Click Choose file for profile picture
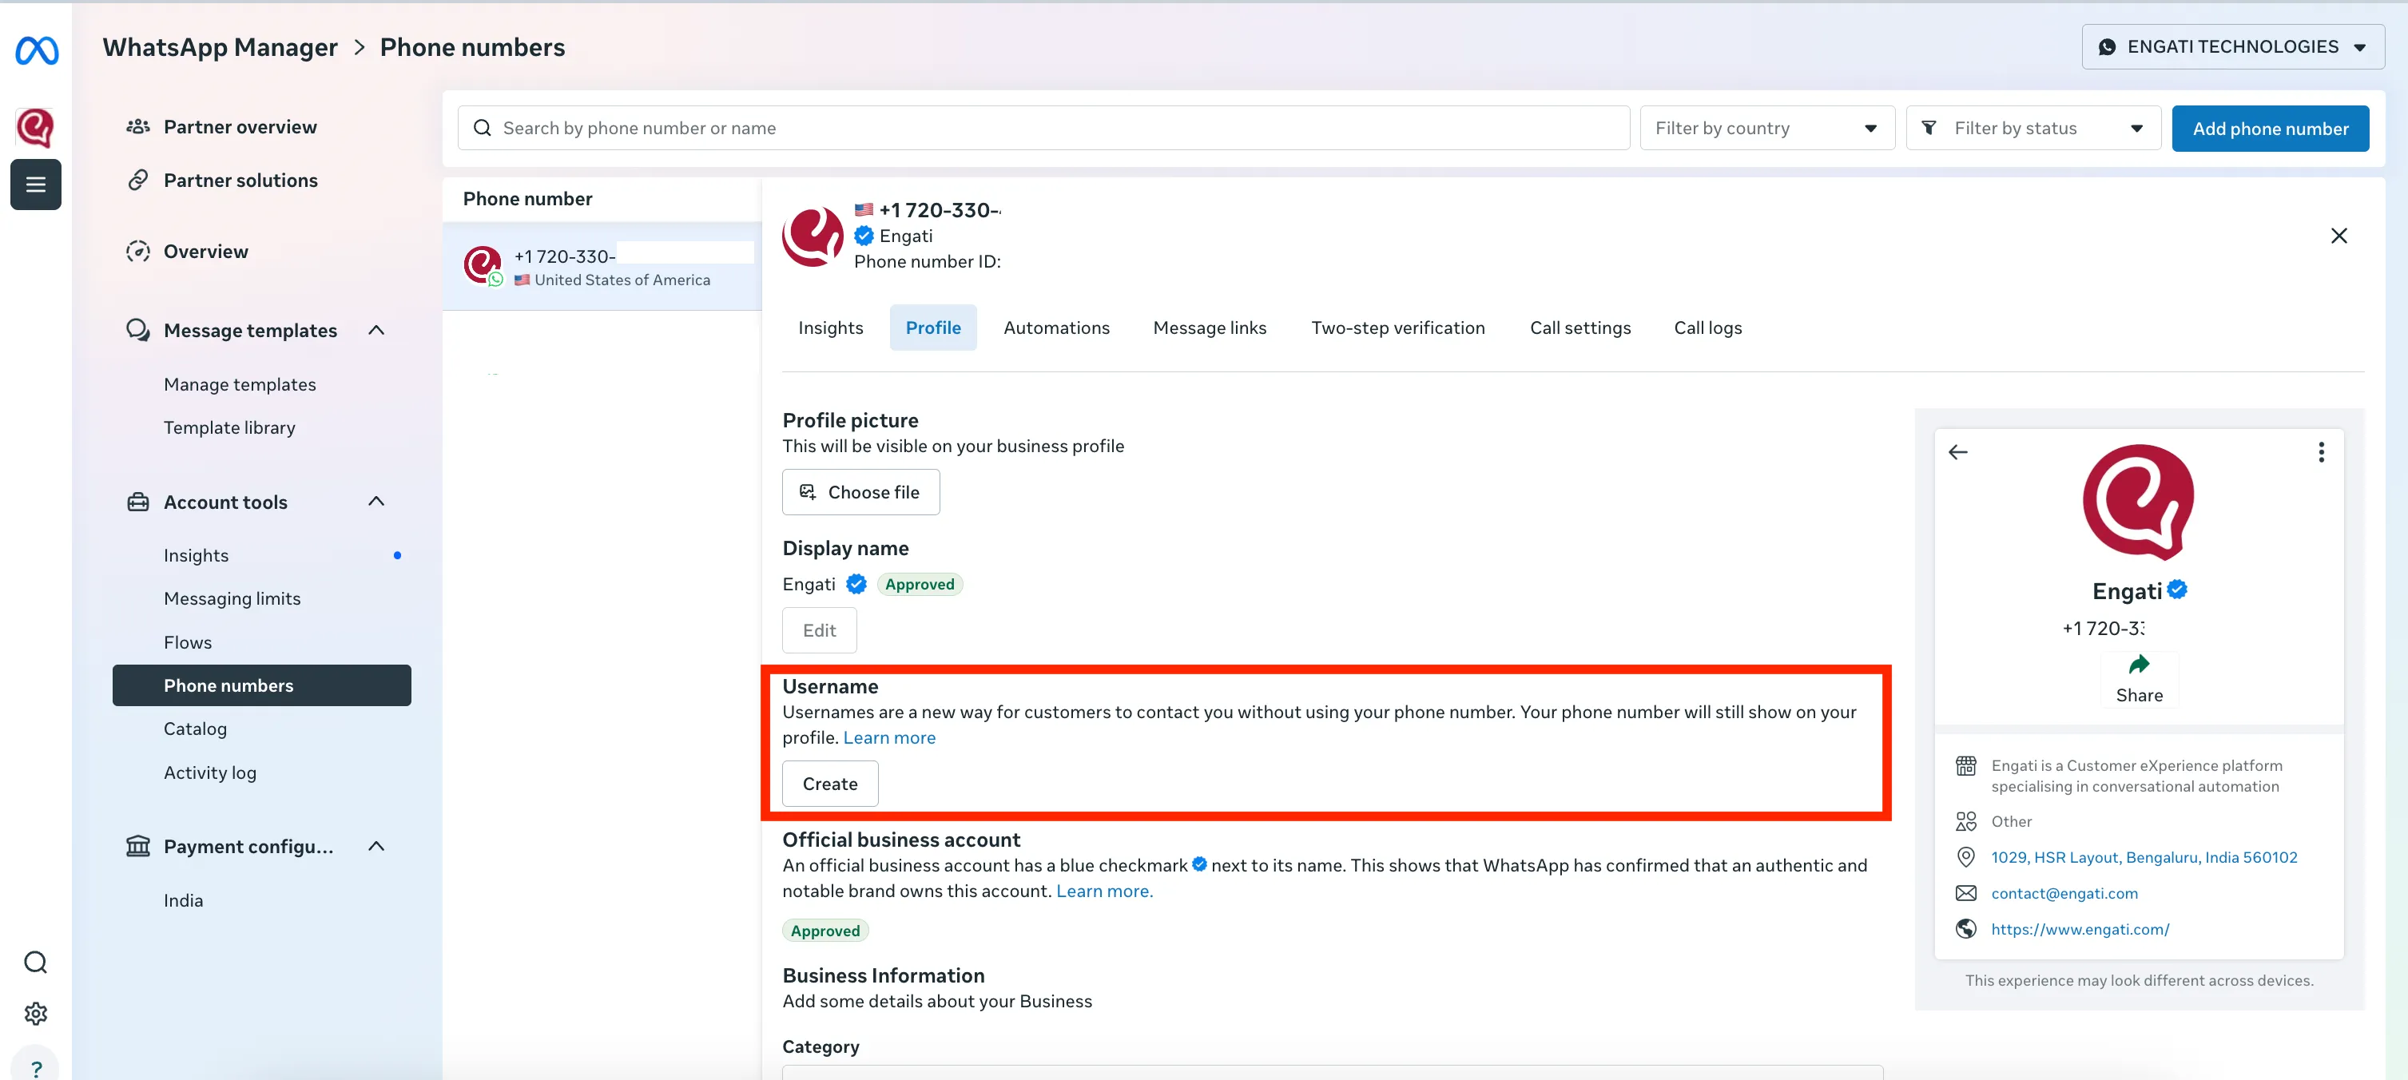This screenshot has height=1080, width=2408. (x=860, y=492)
